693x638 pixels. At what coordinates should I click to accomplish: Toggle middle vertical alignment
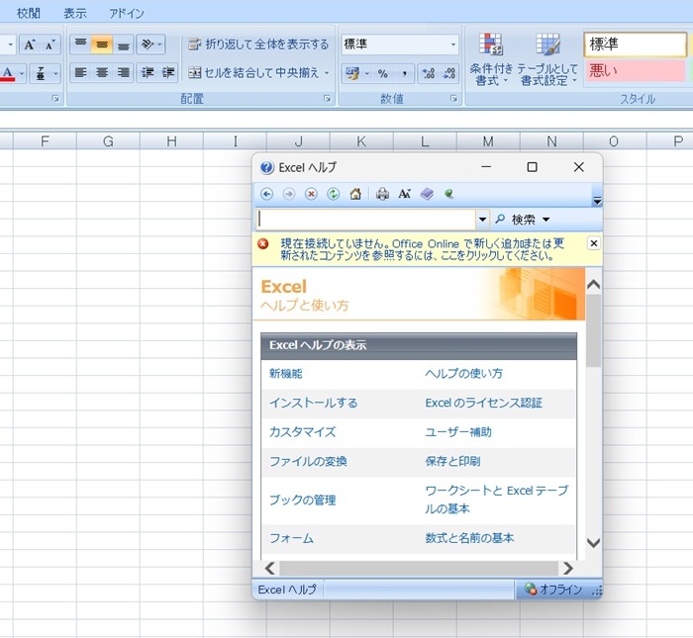(102, 45)
